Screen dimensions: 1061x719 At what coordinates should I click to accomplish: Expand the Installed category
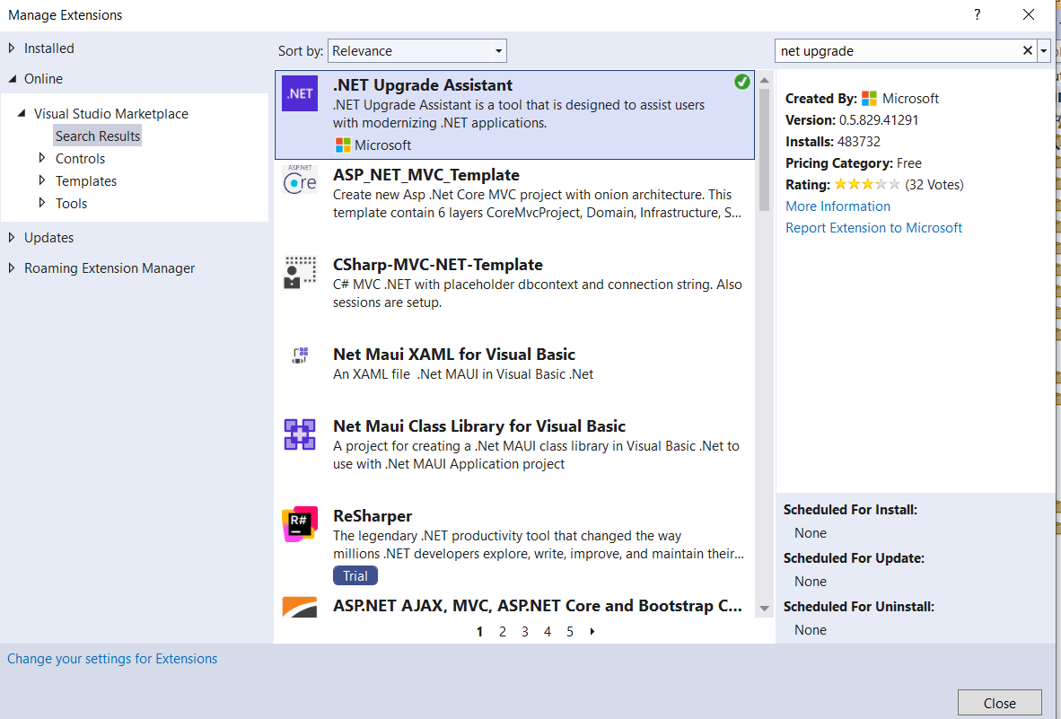tap(12, 48)
